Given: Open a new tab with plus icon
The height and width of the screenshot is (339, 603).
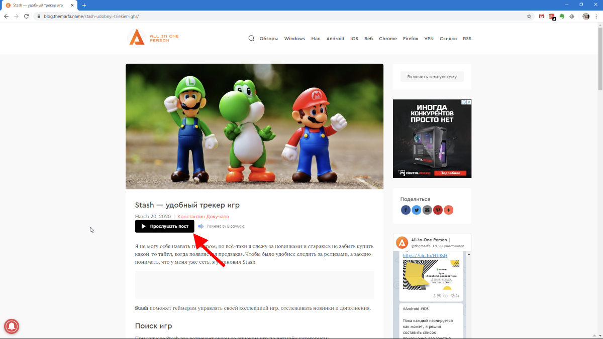Looking at the screenshot, I should tap(84, 5).
